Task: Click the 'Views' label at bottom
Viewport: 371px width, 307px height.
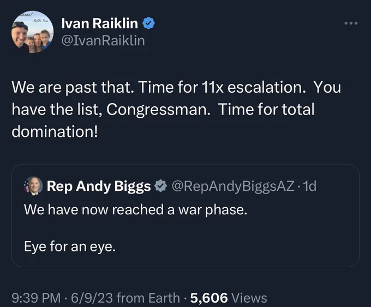Action: tap(249, 298)
